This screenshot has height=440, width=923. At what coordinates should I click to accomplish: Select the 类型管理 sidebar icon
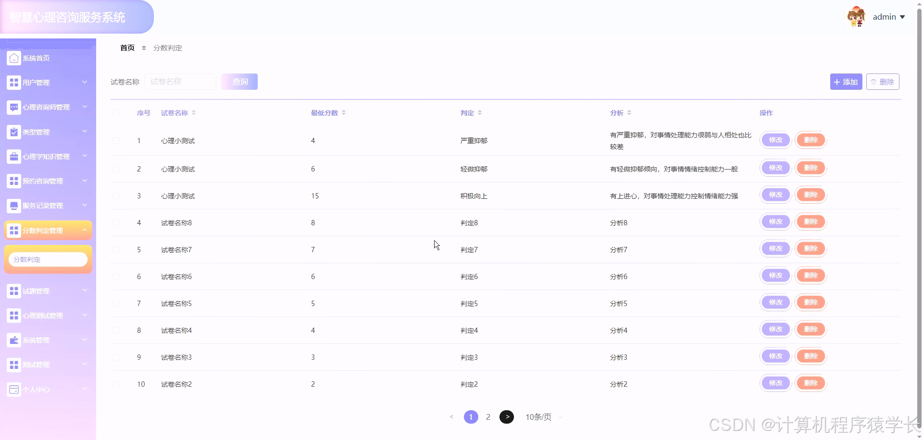(x=13, y=132)
